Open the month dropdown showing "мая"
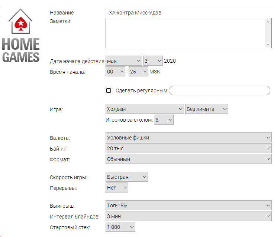 click(x=124, y=61)
